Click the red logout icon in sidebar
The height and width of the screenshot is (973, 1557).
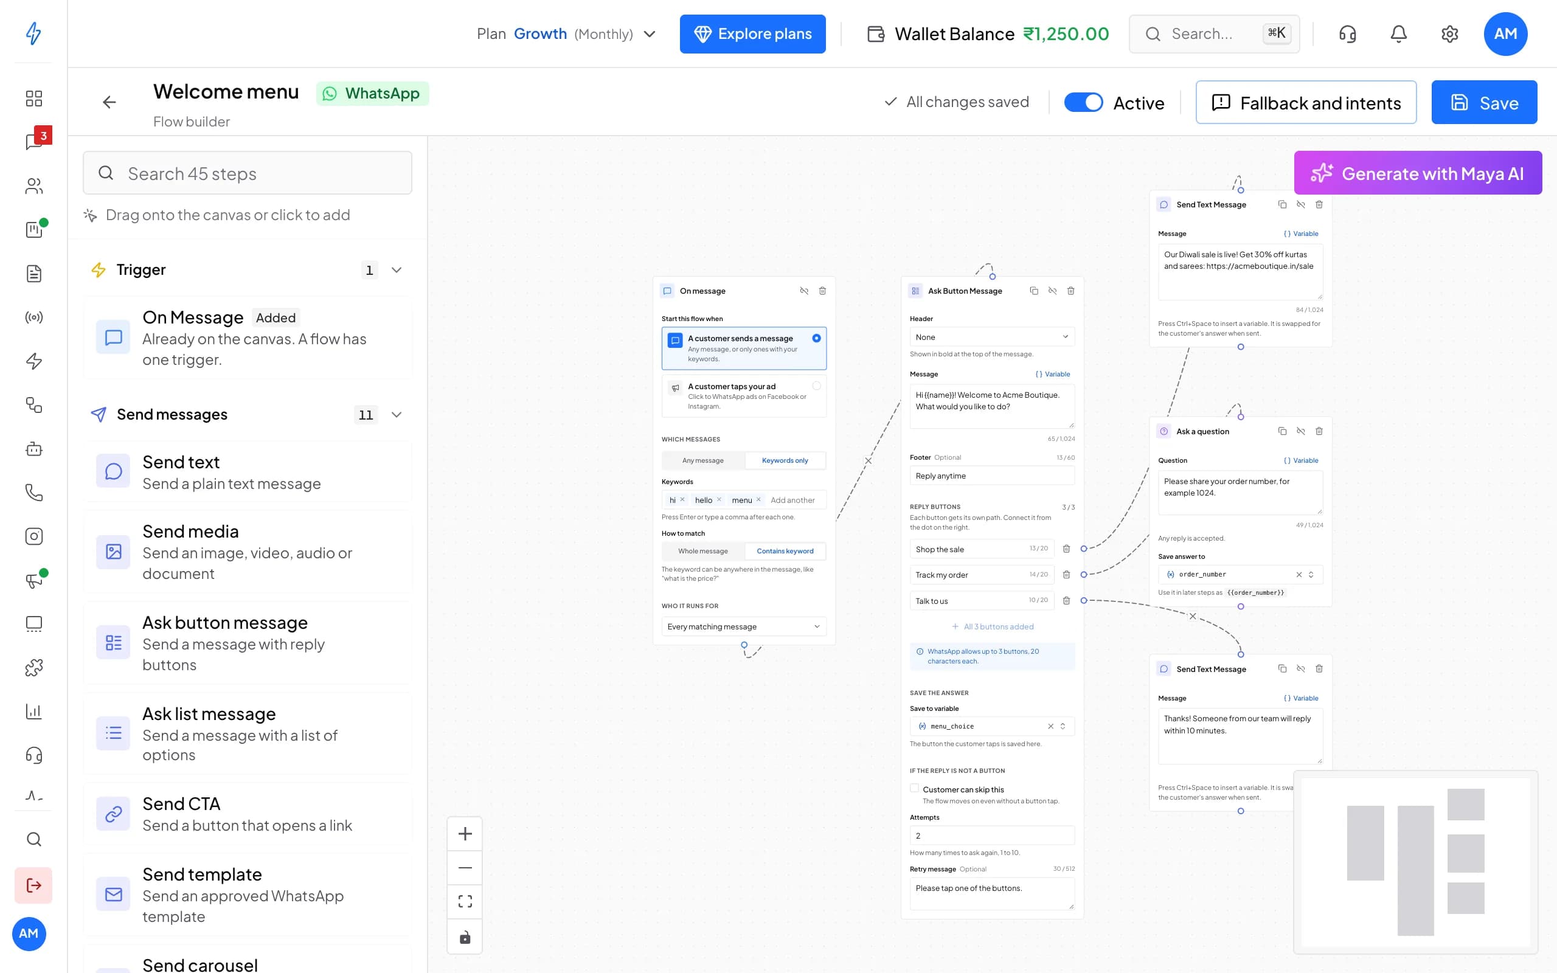tap(33, 885)
